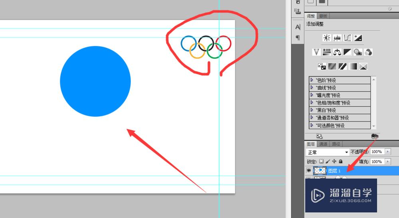399x218 pixels.
Task: Add a Photo Filter adjustment
Action: (358, 52)
